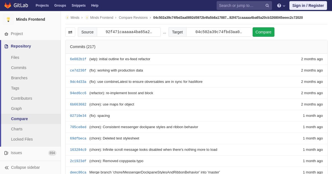Go to Branches in repository sidebar

pos(19,78)
